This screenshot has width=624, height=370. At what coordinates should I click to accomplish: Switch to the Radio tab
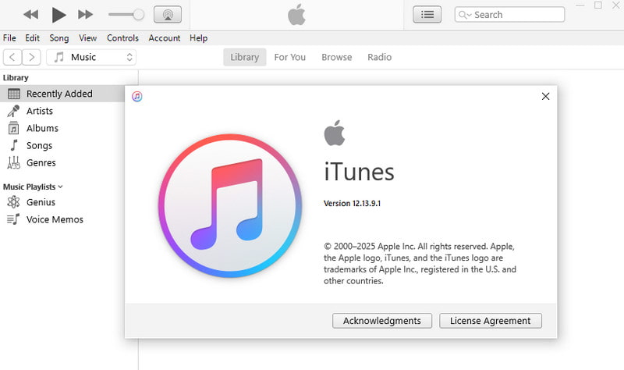click(x=379, y=57)
